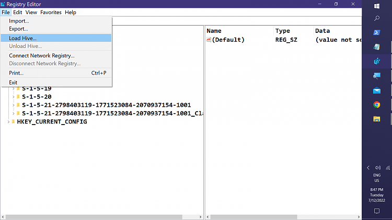Choose Print... in the File menu

(56, 73)
